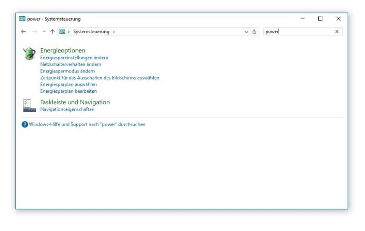Expand the address bar history dropdown
This screenshot has height=231, width=365.
coord(247,32)
